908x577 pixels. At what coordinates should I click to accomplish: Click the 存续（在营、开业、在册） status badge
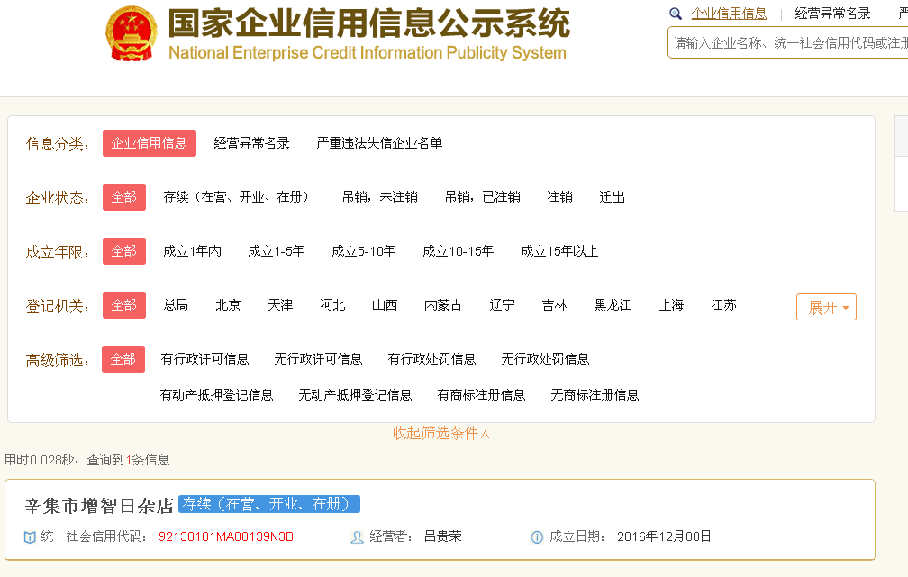click(269, 504)
